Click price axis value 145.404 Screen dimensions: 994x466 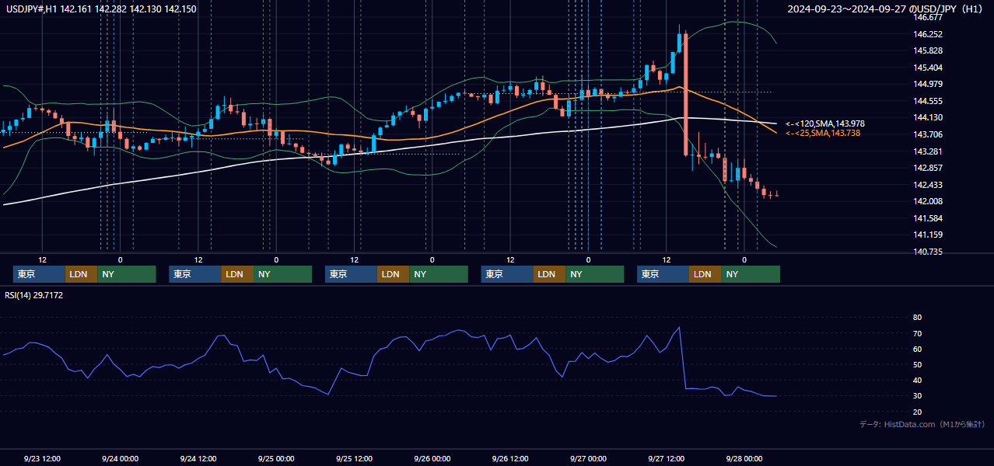click(929, 68)
